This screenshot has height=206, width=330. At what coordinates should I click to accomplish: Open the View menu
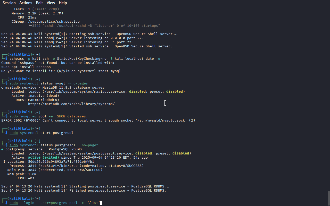51,3
